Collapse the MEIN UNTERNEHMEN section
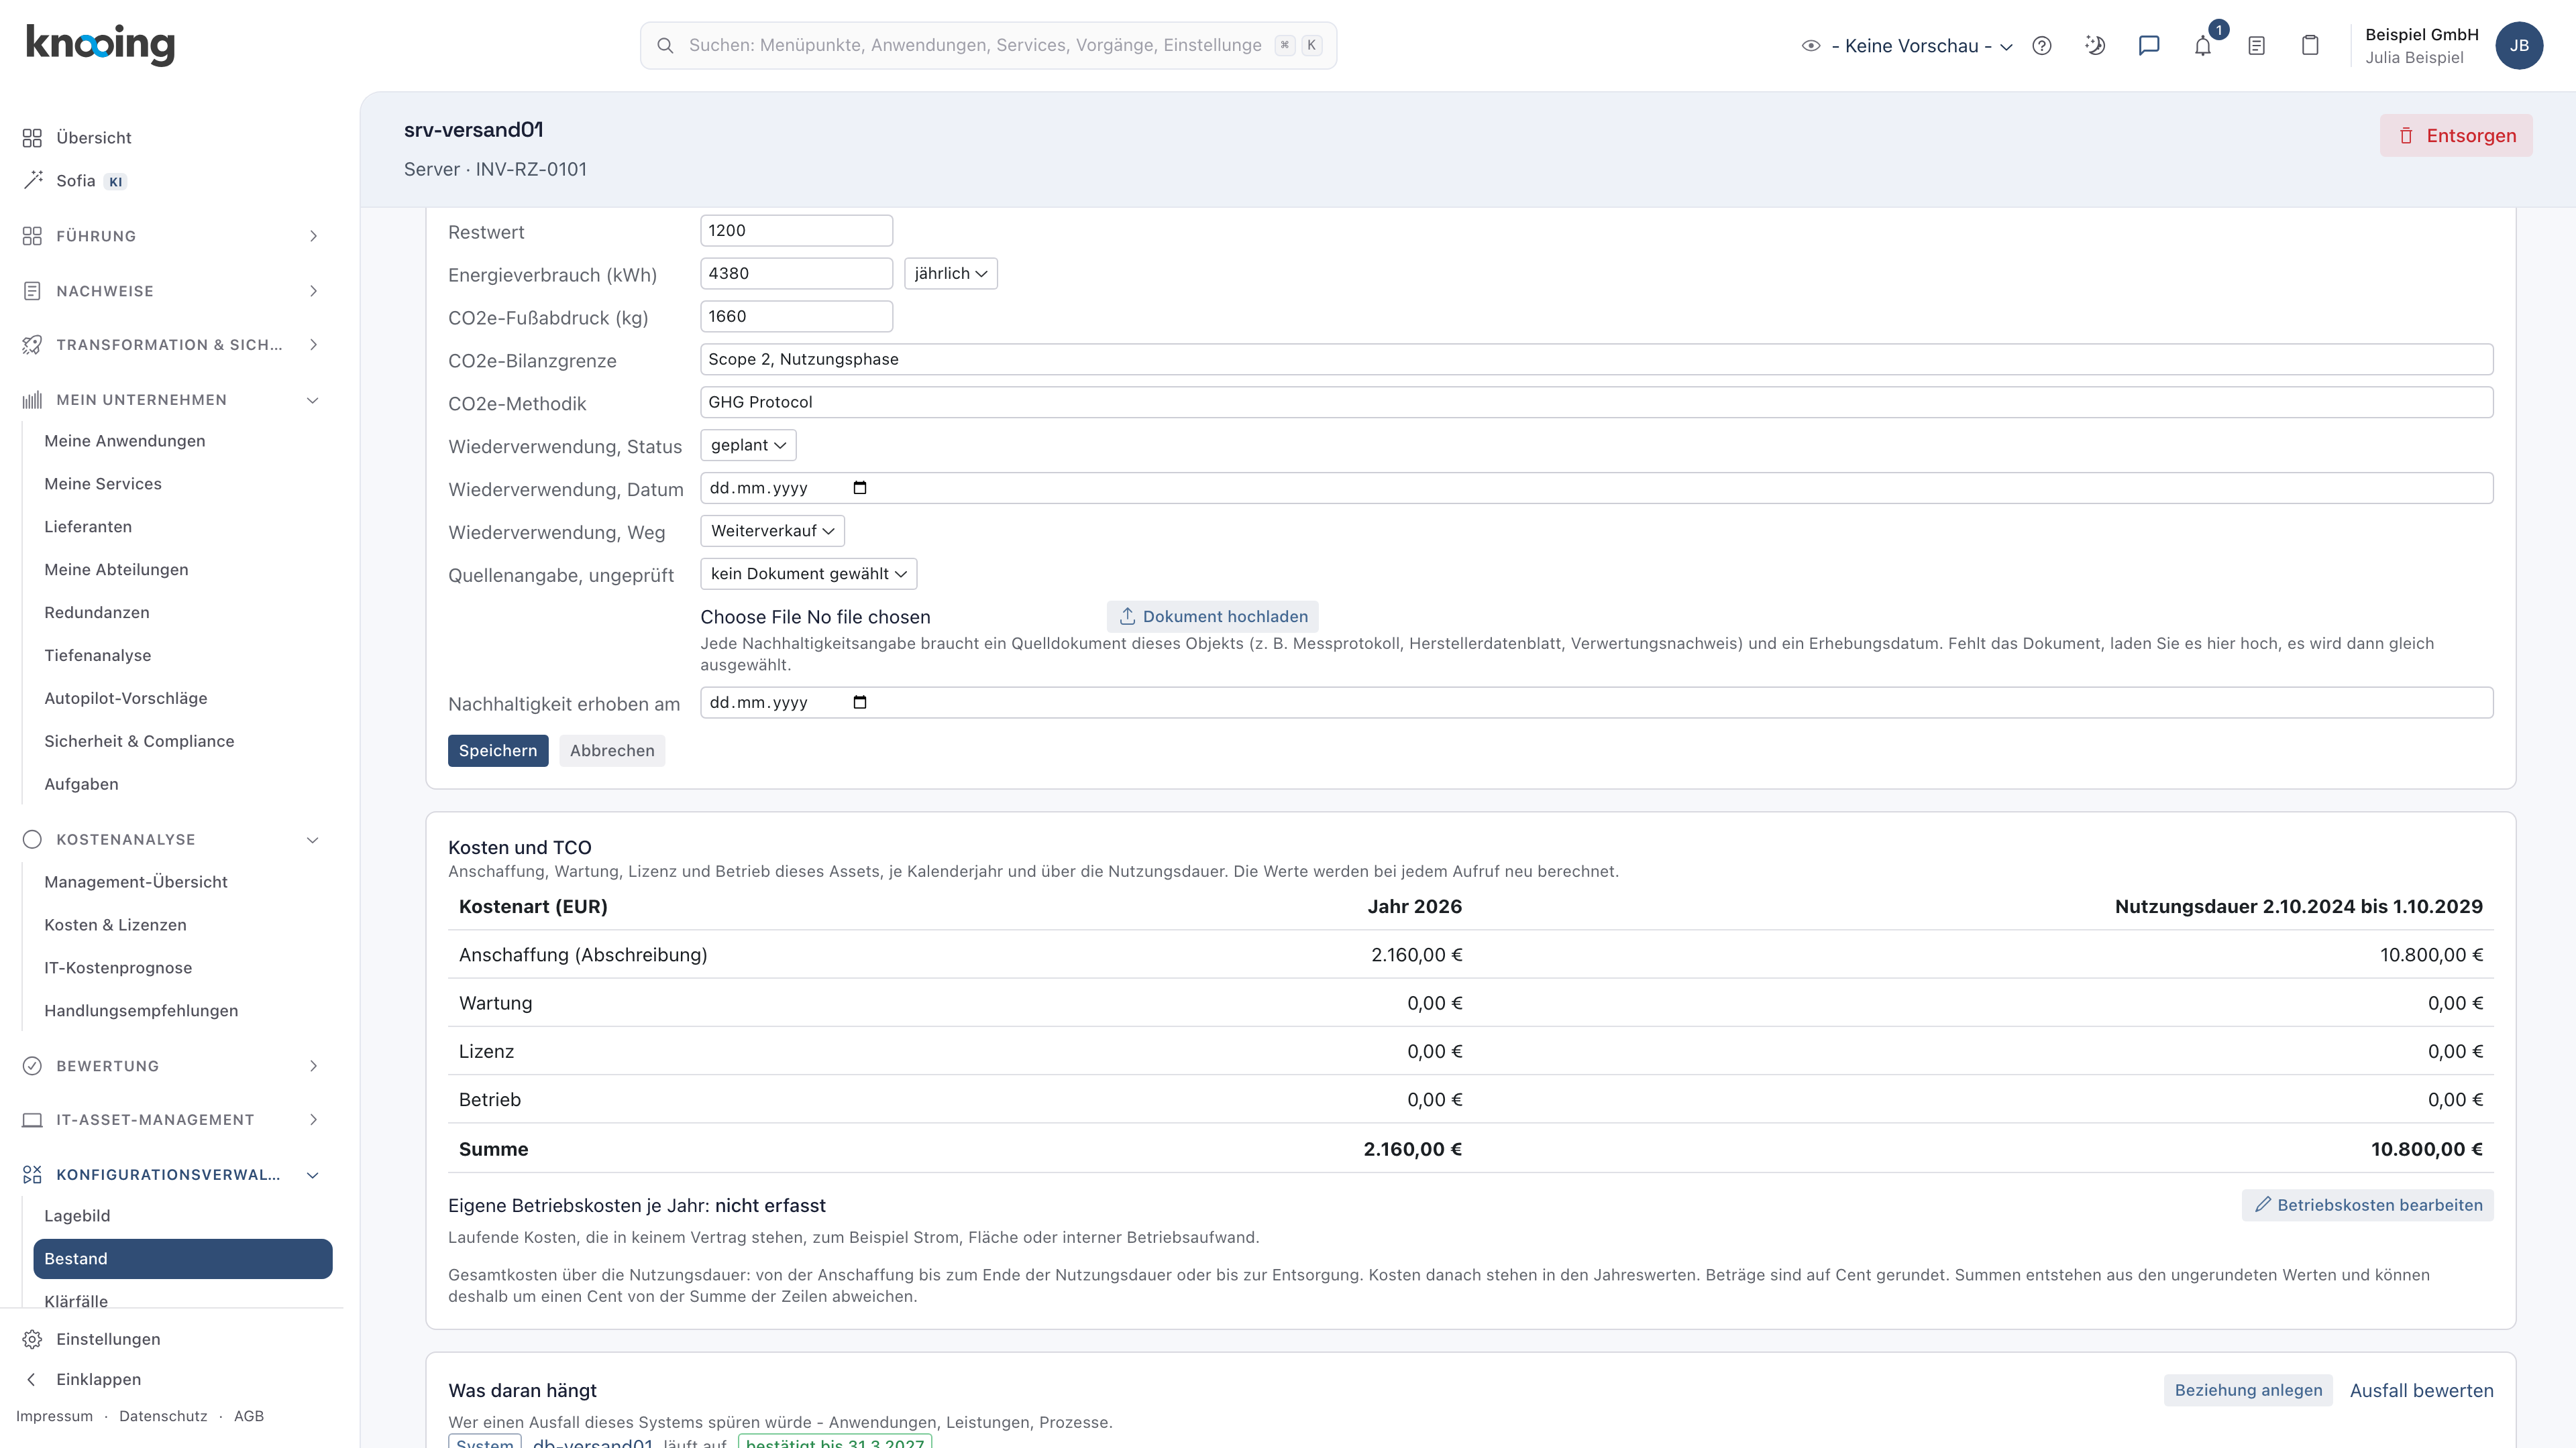 [172, 400]
